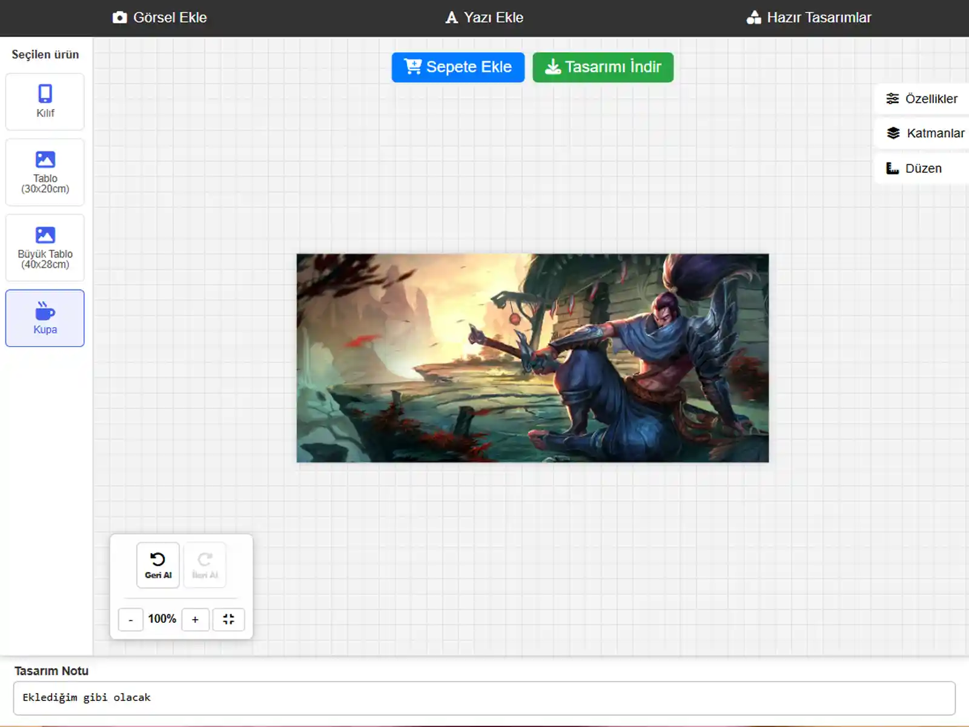This screenshot has width=969, height=727.
Task: Zoom in with the plus button
Action: coord(195,619)
